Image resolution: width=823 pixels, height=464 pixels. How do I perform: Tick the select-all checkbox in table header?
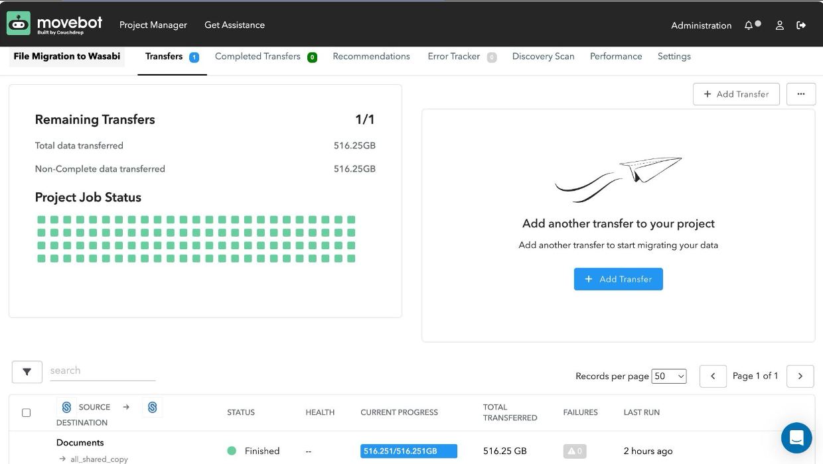27,412
